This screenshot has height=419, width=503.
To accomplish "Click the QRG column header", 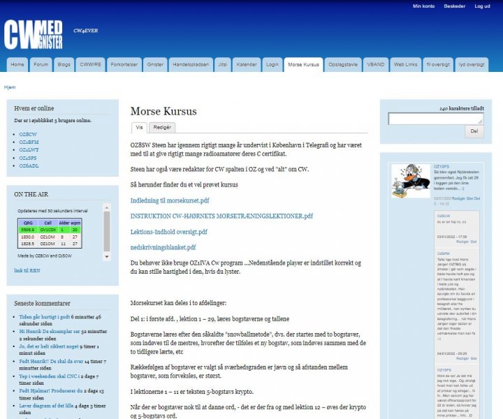I will (x=28, y=223).
